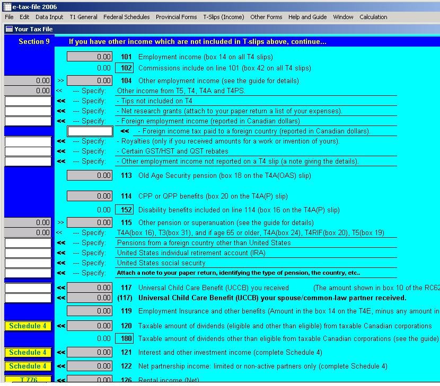
Task: Click the United States social security input field
Action: 28,263
